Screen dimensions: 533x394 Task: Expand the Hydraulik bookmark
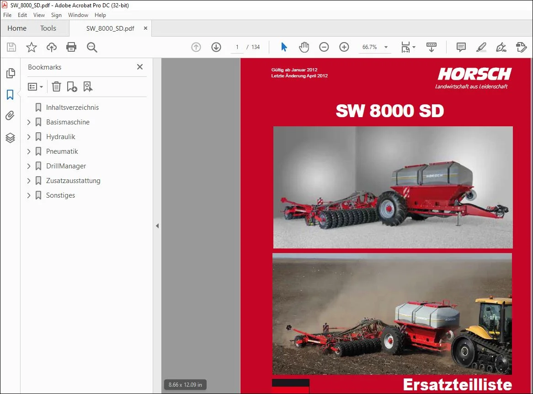(29, 137)
